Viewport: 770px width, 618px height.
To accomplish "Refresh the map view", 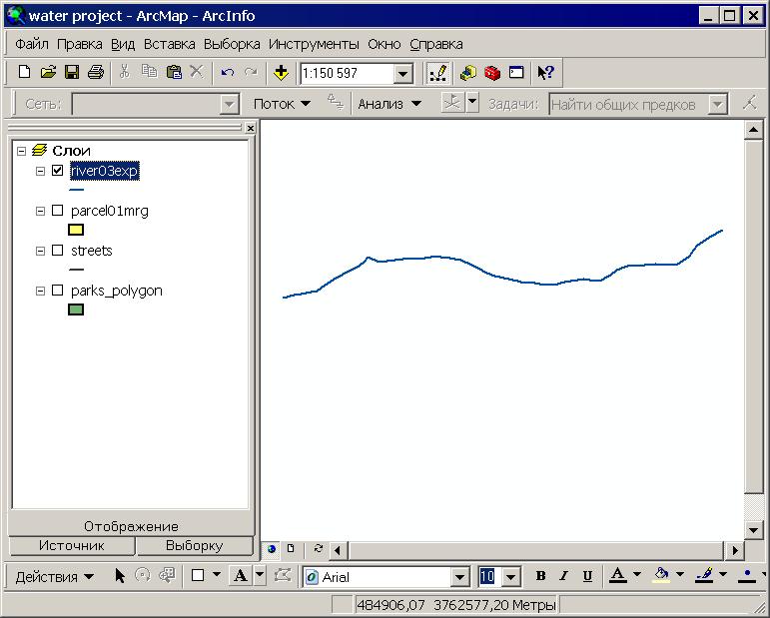I will pyautogui.click(x=319, y=549).
